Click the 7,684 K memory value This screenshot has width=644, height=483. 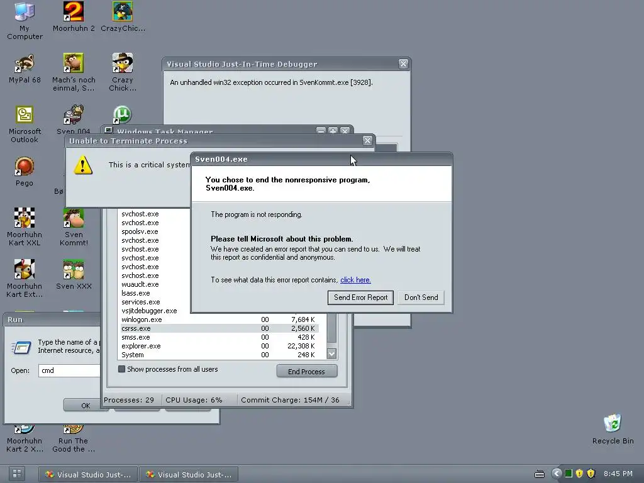(303, 319)
